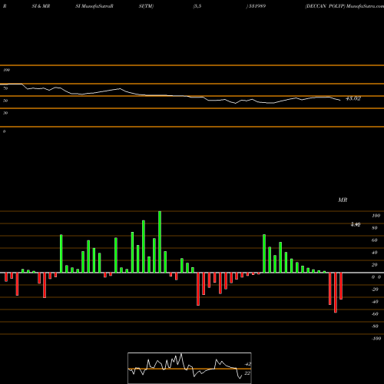Click the -40 label on the MR axis

[x=375, y=302]
